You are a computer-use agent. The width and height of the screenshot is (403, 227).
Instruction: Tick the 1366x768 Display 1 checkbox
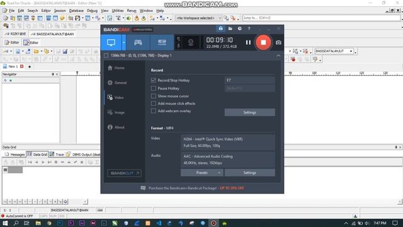click(x=106, y=55)
